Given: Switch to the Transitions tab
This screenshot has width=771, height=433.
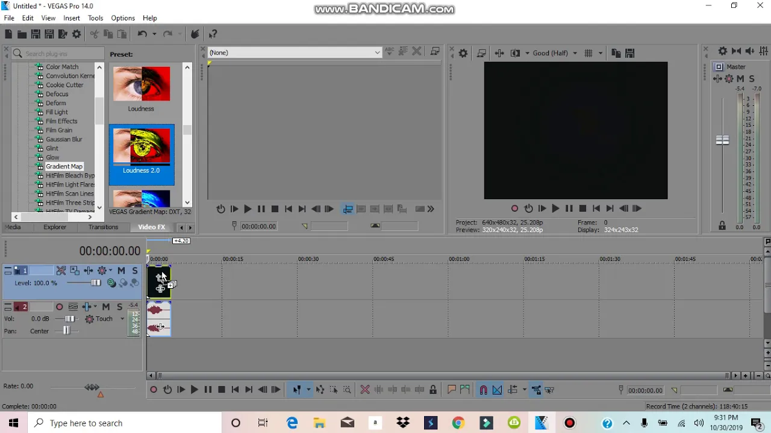Looking at the screenshot, I should tap(103, 227).
